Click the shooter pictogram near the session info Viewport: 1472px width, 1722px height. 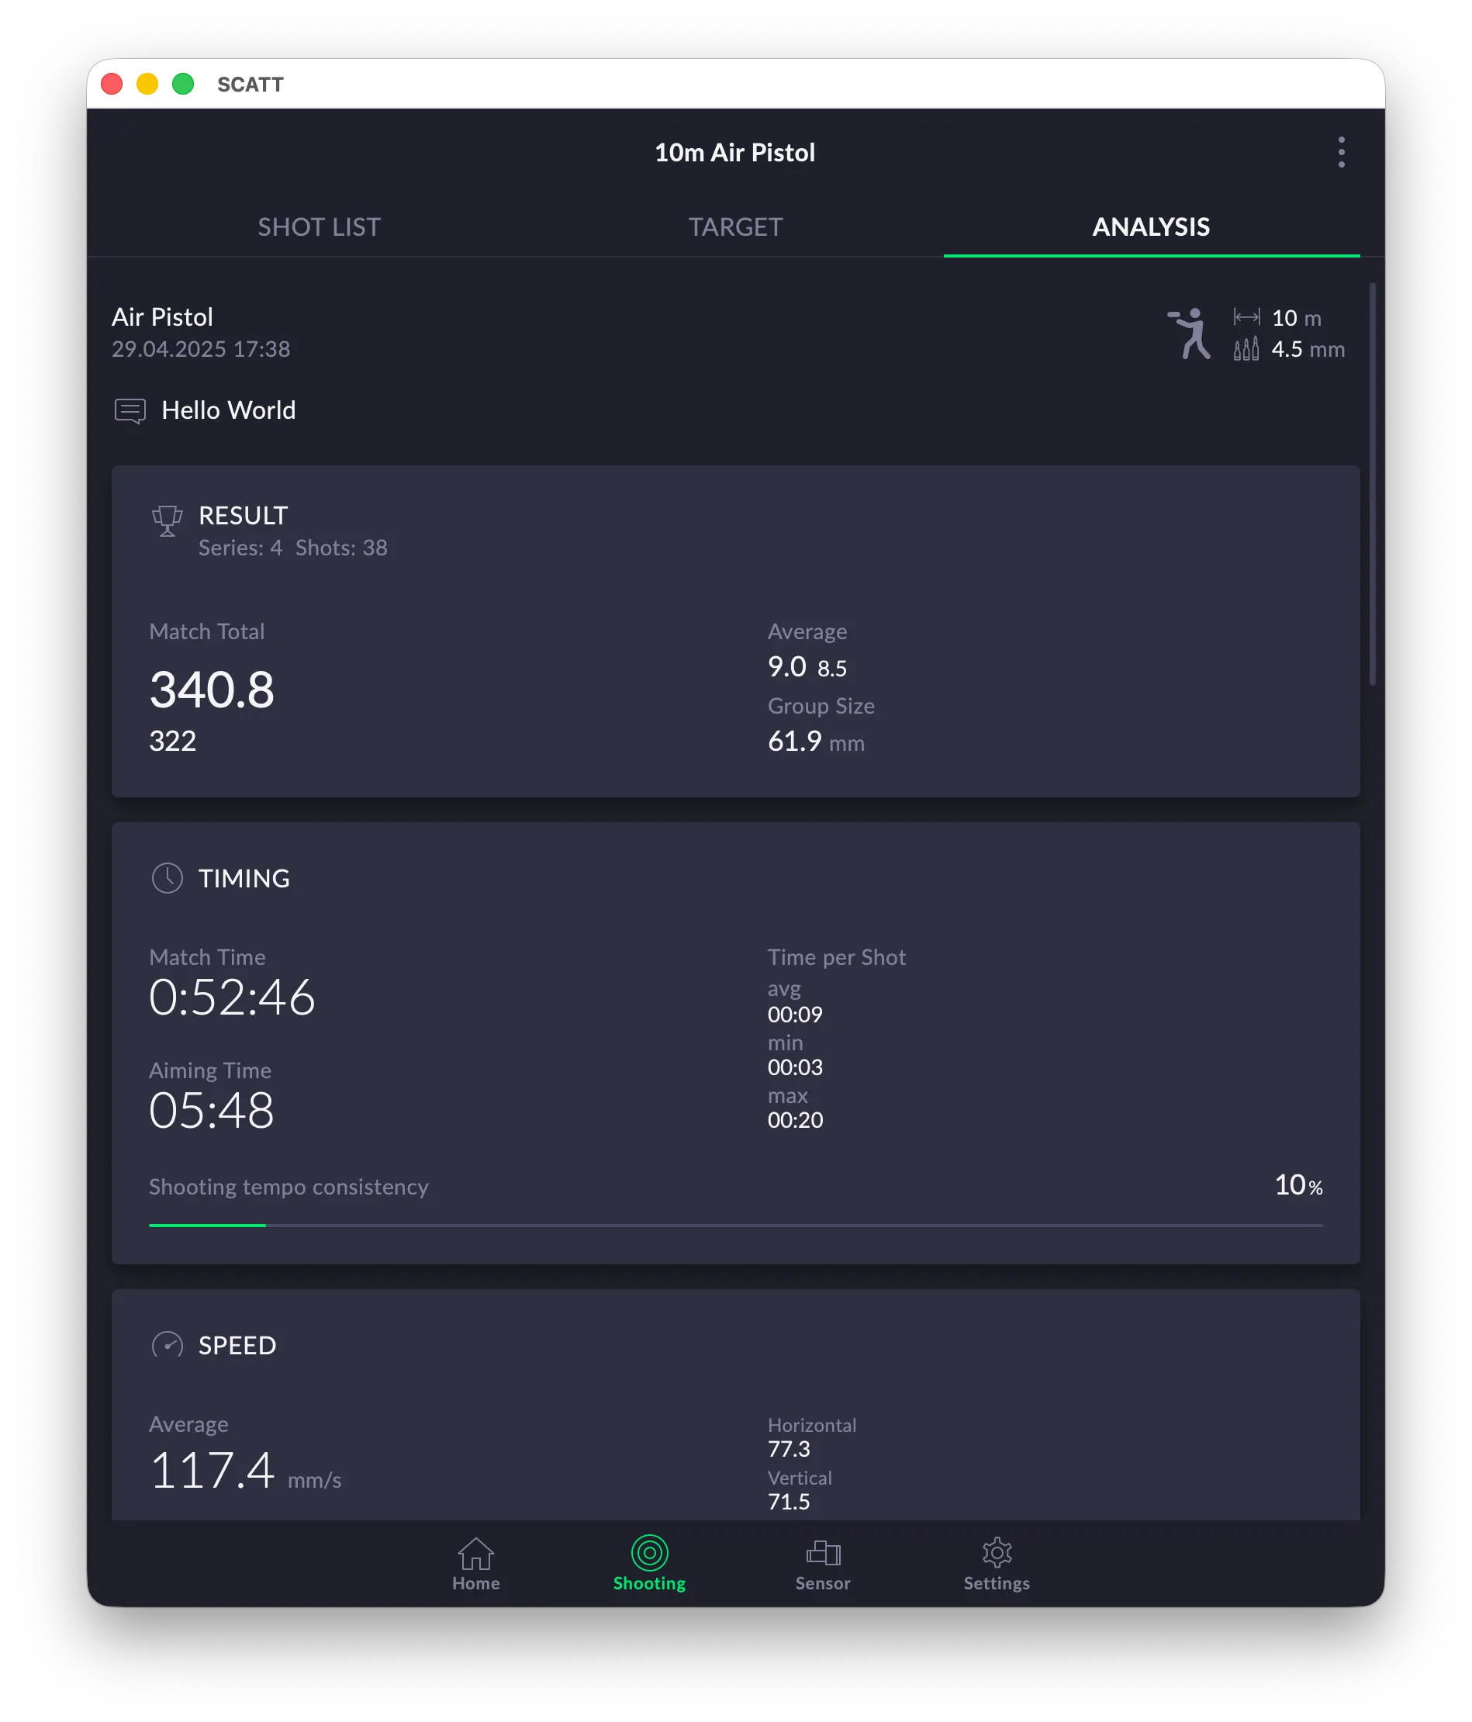1192,333
